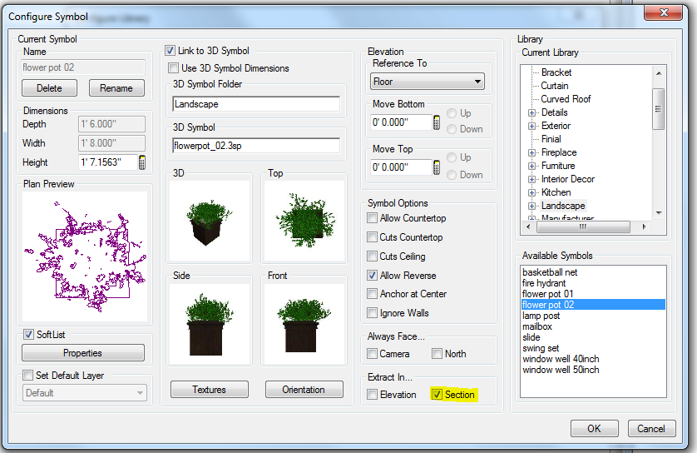Open calculator icon beside Move Top value
The width and height of the screenshot is (697, 453).
pyautogui.click(x=437, y=167)
